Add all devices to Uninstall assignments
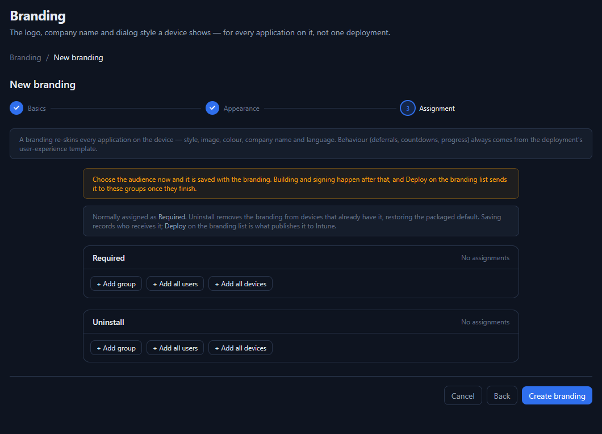The width and height of the screenshot is (602, 434). pyautogui.click(x=240, y=348)
